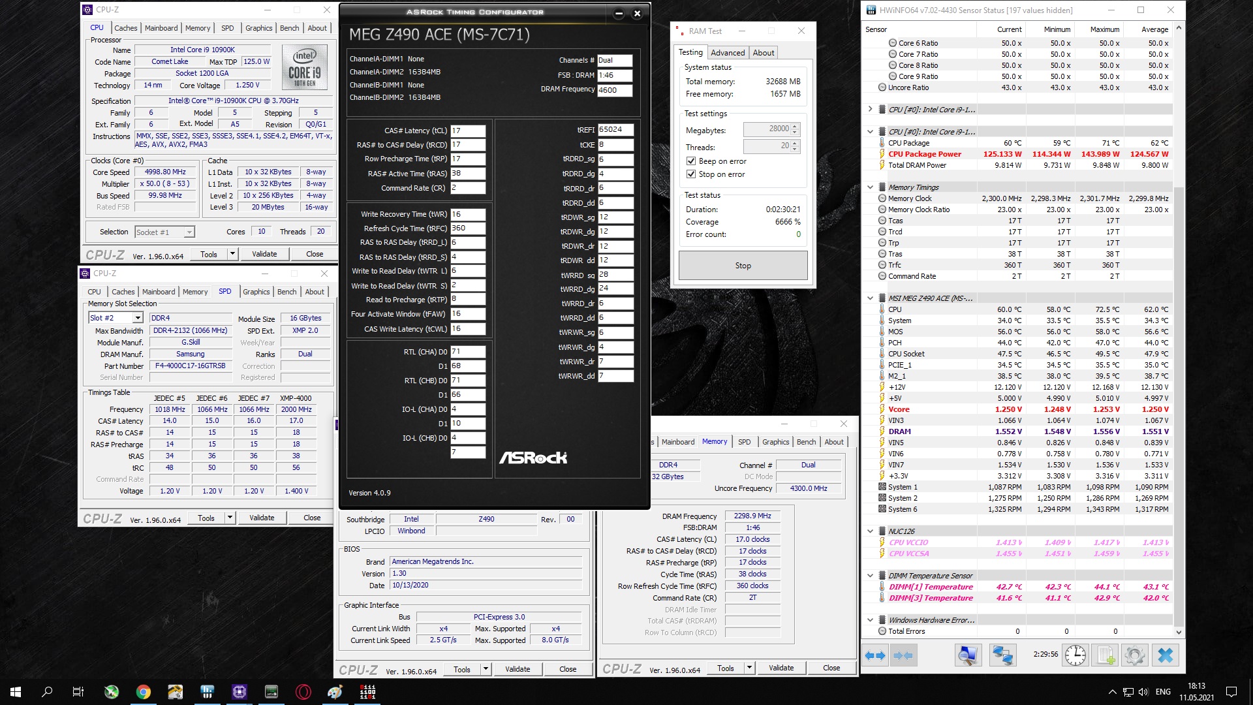Click Validate in the top CPU-Z window

click(264, 254)
